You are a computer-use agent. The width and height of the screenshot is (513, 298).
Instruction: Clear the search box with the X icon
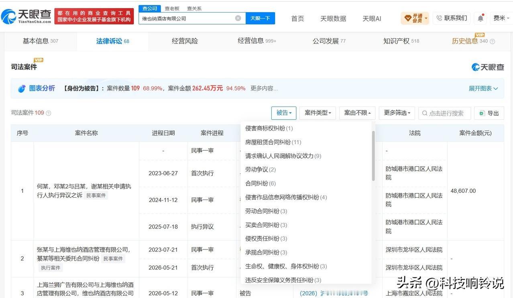tap(238, 18)
